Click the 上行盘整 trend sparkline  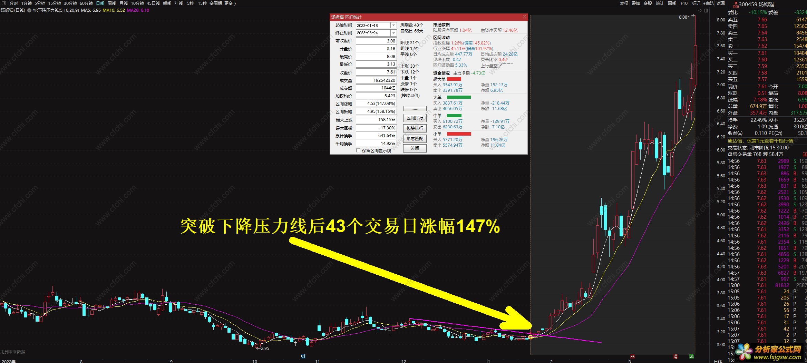coord(506,65)
